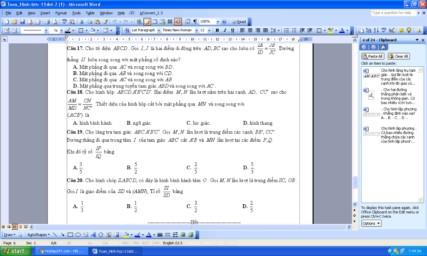
Task: Click the Open folder icon
Action: click(x=15, y=22)
